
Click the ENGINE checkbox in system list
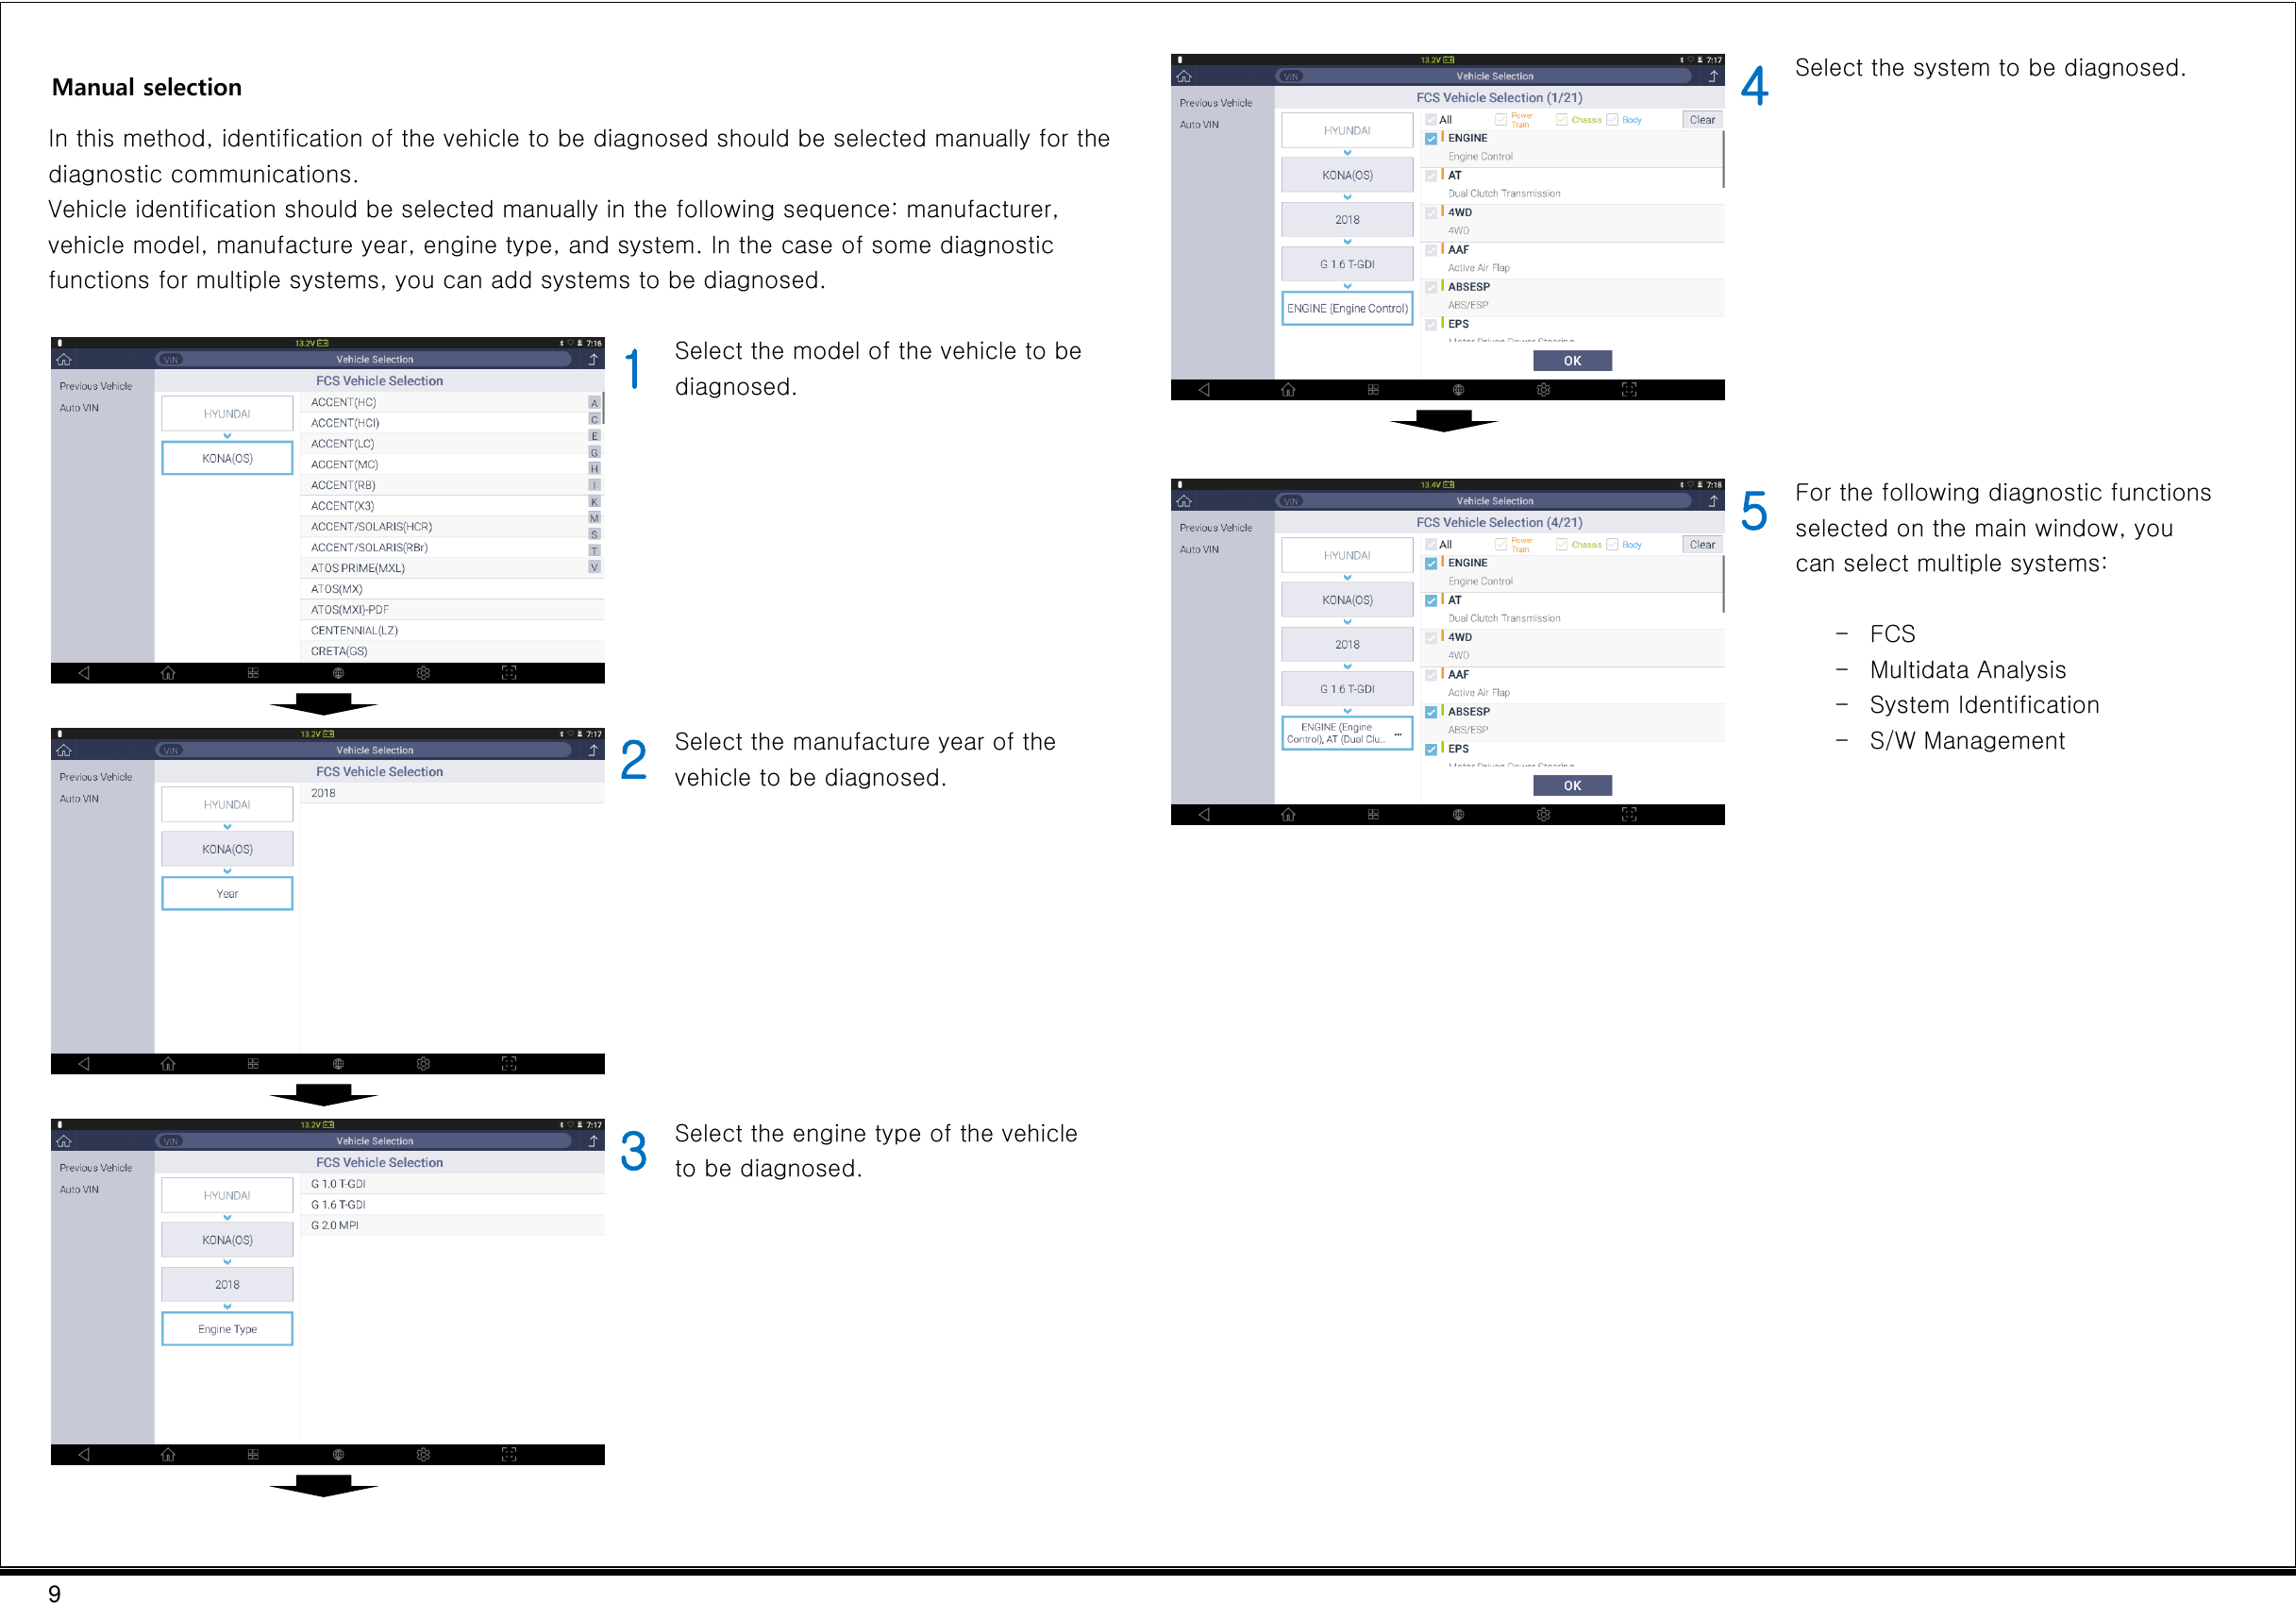point(1431,136)
